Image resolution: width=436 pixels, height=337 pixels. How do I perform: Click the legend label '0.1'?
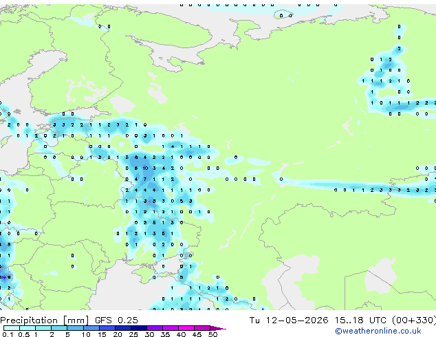coord(8,334)
